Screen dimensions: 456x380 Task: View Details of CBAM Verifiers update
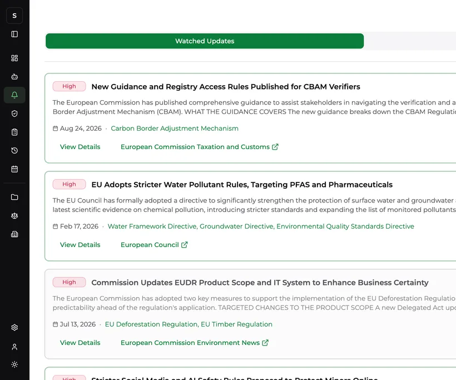(x=80, y=147)
